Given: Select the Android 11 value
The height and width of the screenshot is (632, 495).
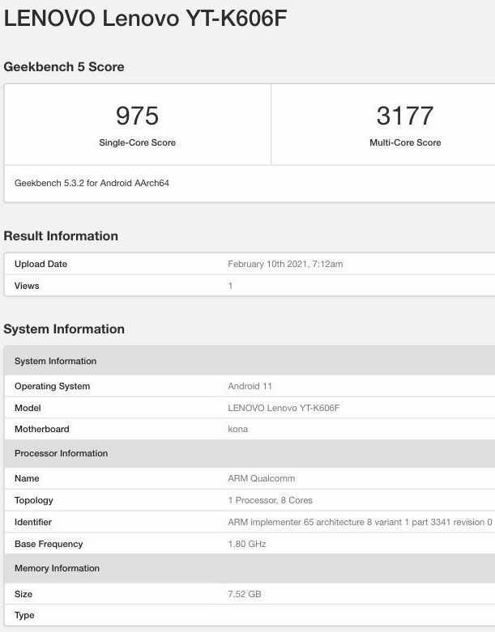Looking at the screenshot, I should [x=250, y=386].
